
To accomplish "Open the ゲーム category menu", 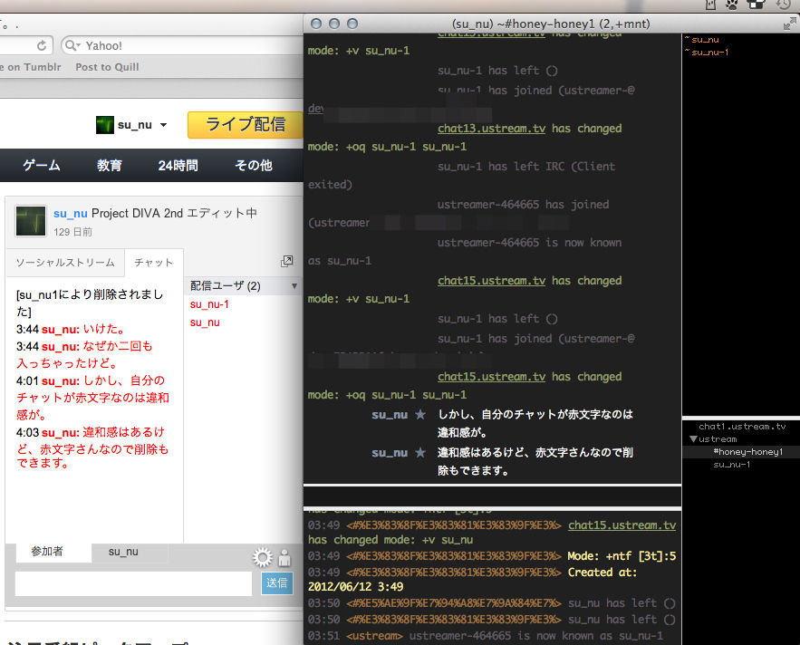I will [42, 166].
